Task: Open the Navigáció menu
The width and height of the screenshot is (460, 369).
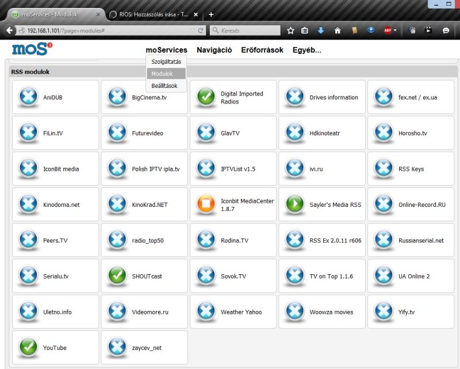Action: [214, 50]
